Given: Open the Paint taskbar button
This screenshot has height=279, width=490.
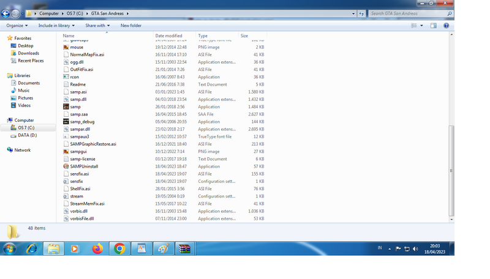Looking at the screenshot, I should (x=163, y=249).
